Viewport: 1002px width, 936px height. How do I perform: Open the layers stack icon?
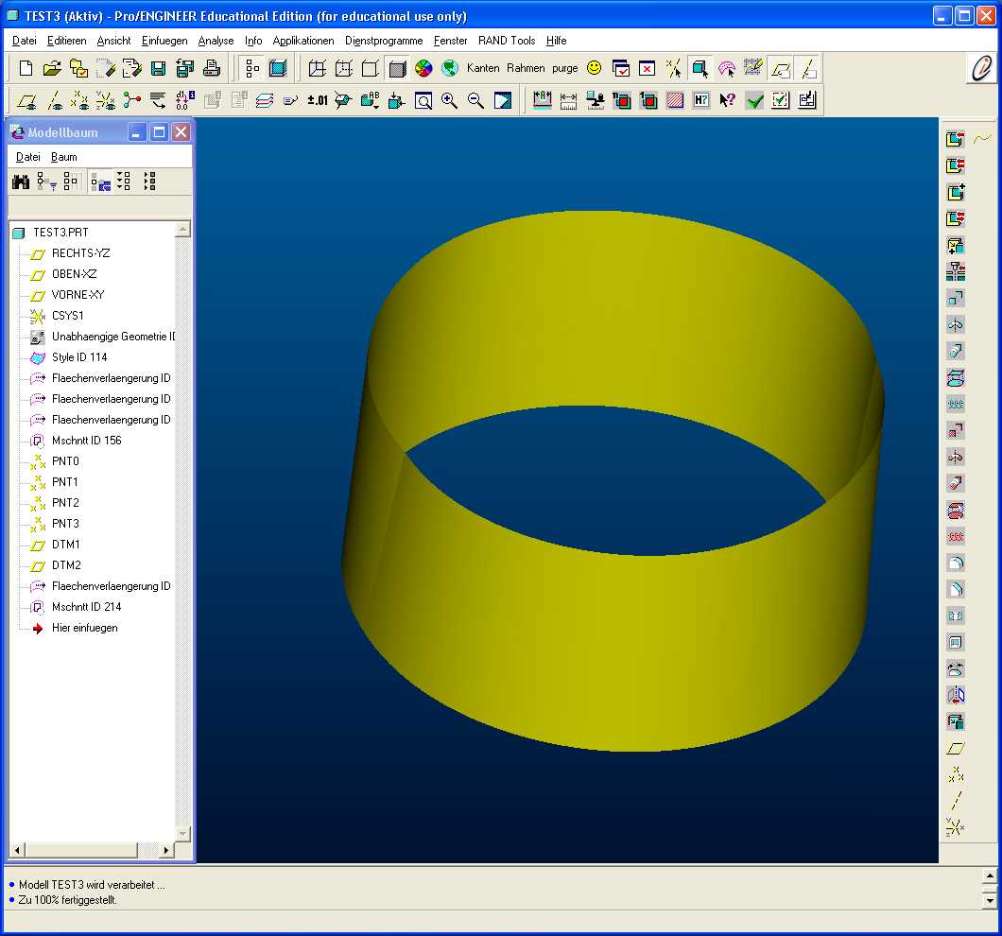coord(265,100)
